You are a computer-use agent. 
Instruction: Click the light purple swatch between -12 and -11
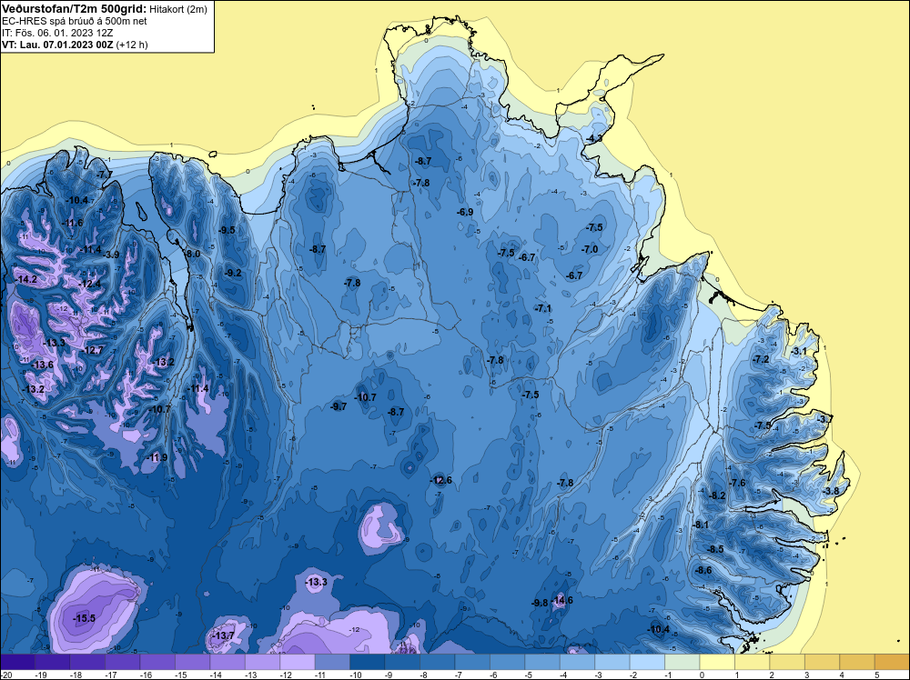(x=298, y=662)
